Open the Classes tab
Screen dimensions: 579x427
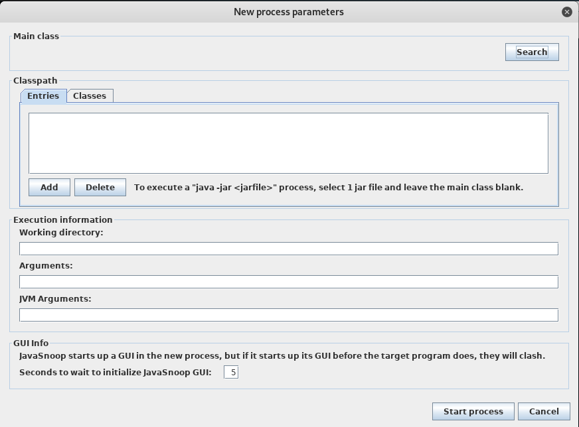point(90,96)
